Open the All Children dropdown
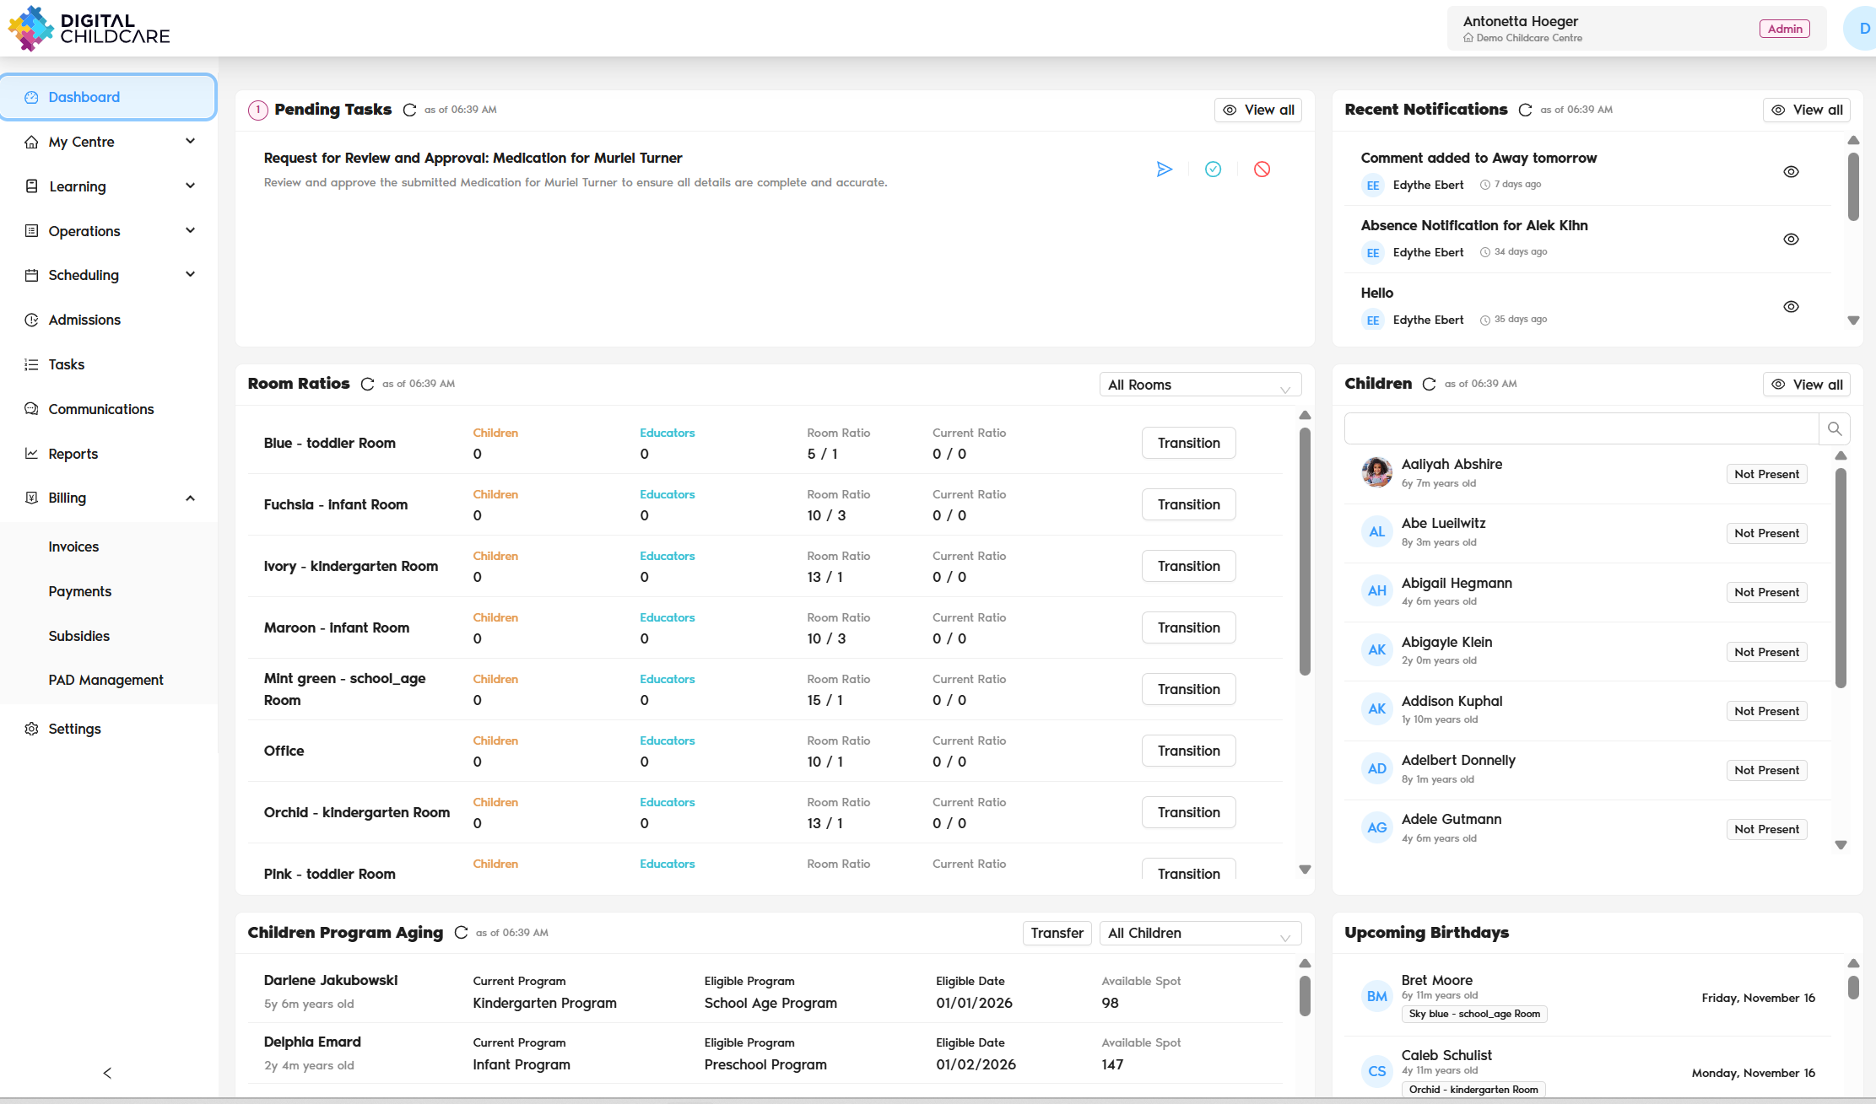1876x1104 pixels. coord(1199,934)
